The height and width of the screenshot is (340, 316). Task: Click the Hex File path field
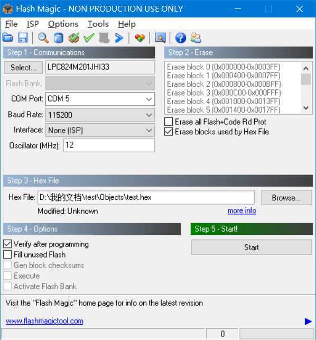tap(146, 198)
